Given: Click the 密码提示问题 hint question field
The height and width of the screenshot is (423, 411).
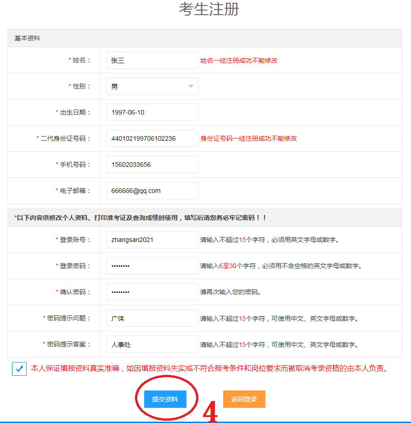Looking at the screenshot, I should click(x=152, y=318).
